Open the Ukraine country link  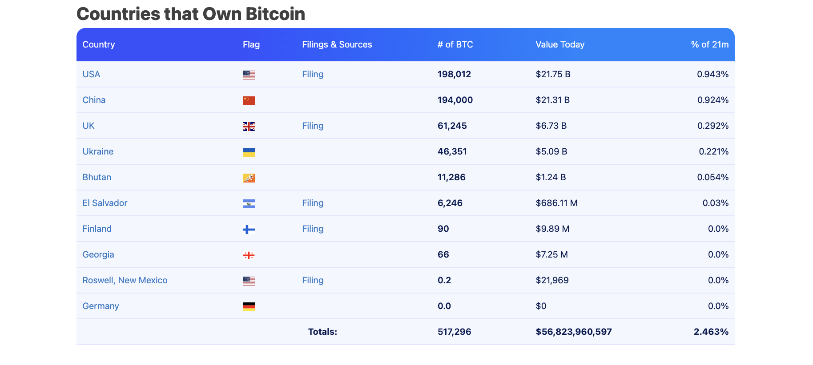pyautogui.click(x=98, y=151)
